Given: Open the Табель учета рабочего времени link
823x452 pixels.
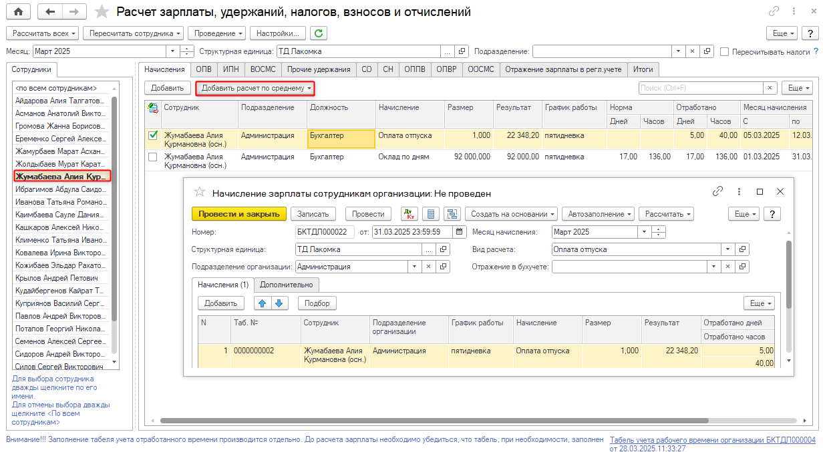Looking at the screenshot, I should tap(712, 440).
